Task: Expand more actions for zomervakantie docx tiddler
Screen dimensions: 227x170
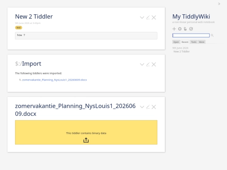Action: [x=142, y=107]
